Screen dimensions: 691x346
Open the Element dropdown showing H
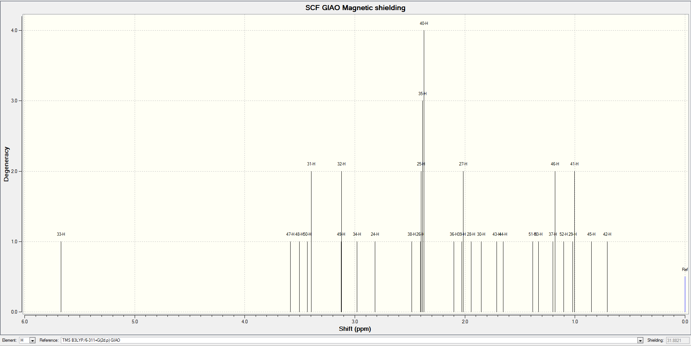27,340
